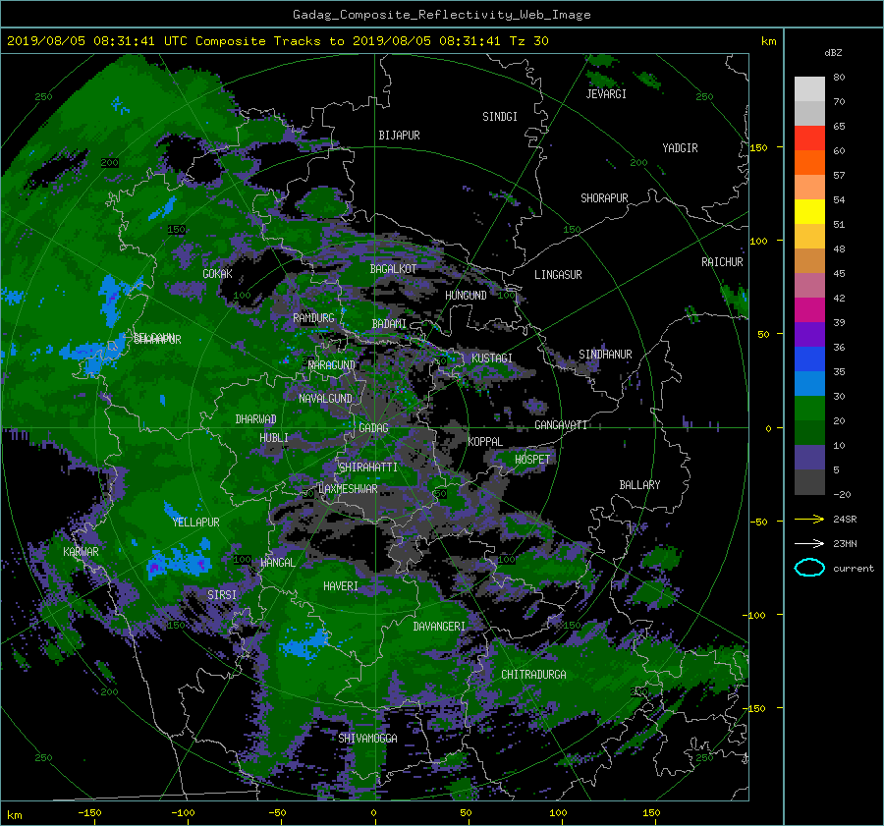Viewport: 884px width, 826px height.
Task: Click the dark gray -20 dBZ swatch
Action: tap(809, 482)
